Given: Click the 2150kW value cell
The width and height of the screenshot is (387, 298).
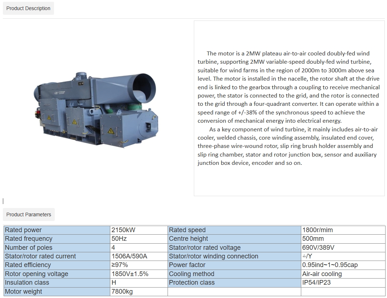Looking at the screenshot, I should coord(139,230).
